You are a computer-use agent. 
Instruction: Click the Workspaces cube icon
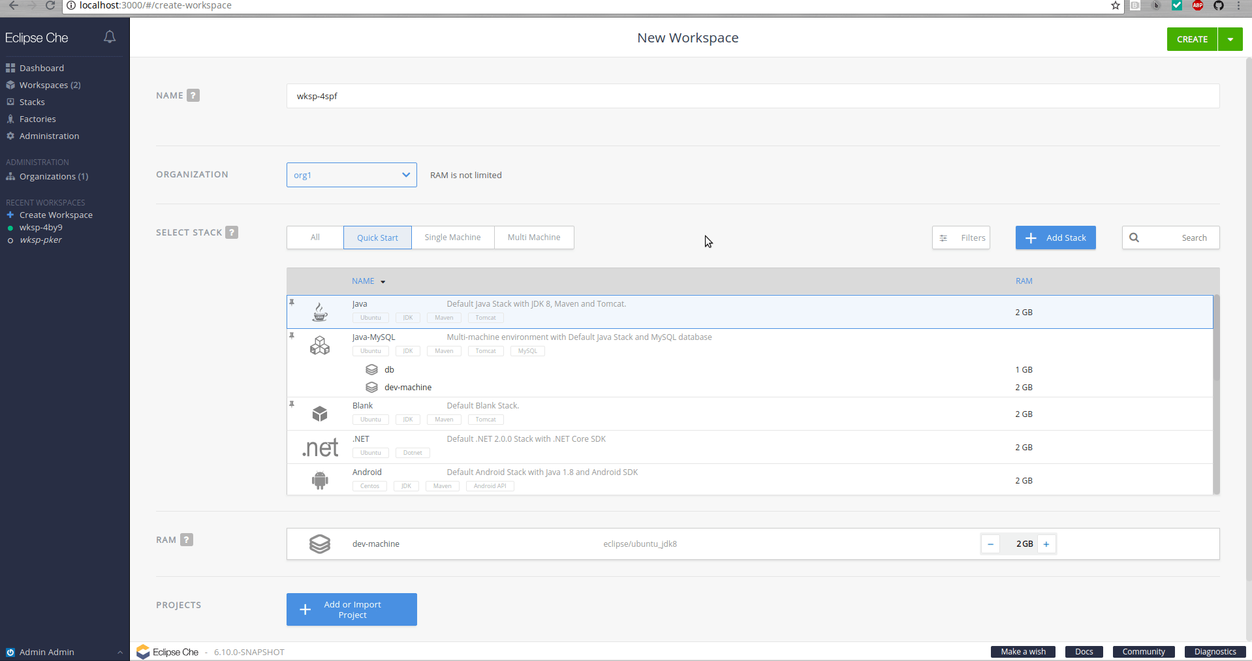[x=10, y=85]
